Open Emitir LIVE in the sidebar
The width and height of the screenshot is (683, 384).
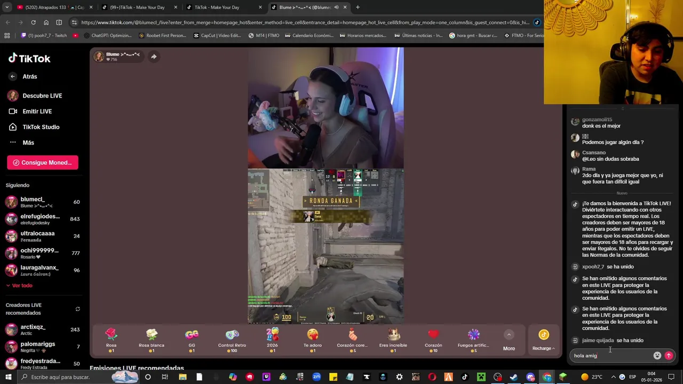tap(30, 111)
